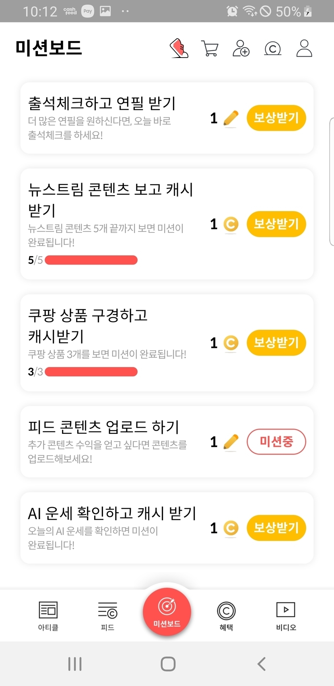Open the shopping cart icon

(210, 49)
